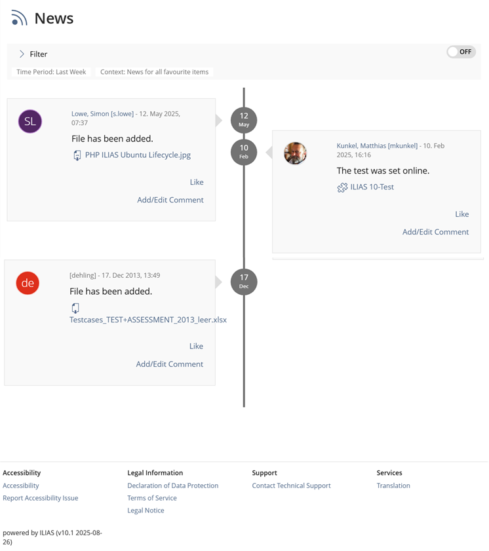
Task: Click Simon Lowe's SL avatar
Action: click(30, 121)
